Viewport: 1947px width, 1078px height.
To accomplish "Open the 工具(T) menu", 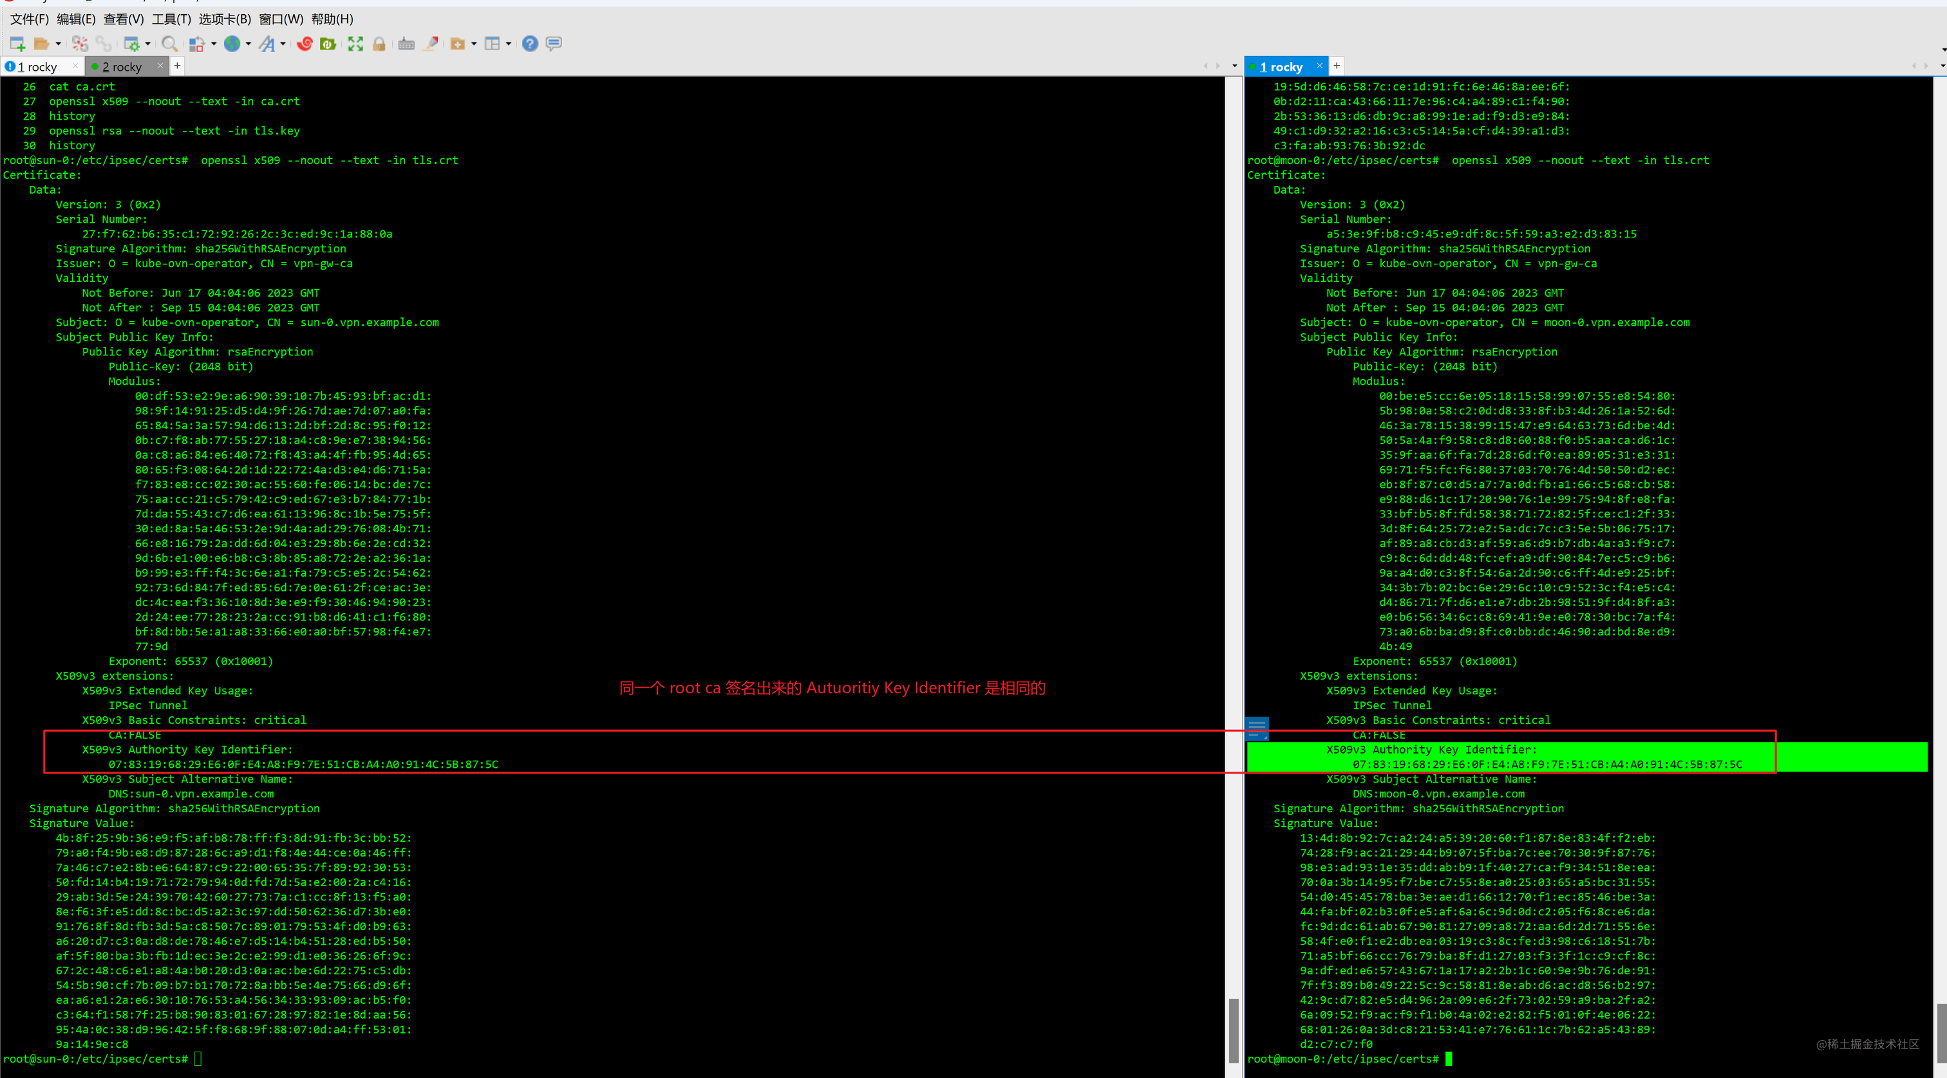I will tap(171, 19).
